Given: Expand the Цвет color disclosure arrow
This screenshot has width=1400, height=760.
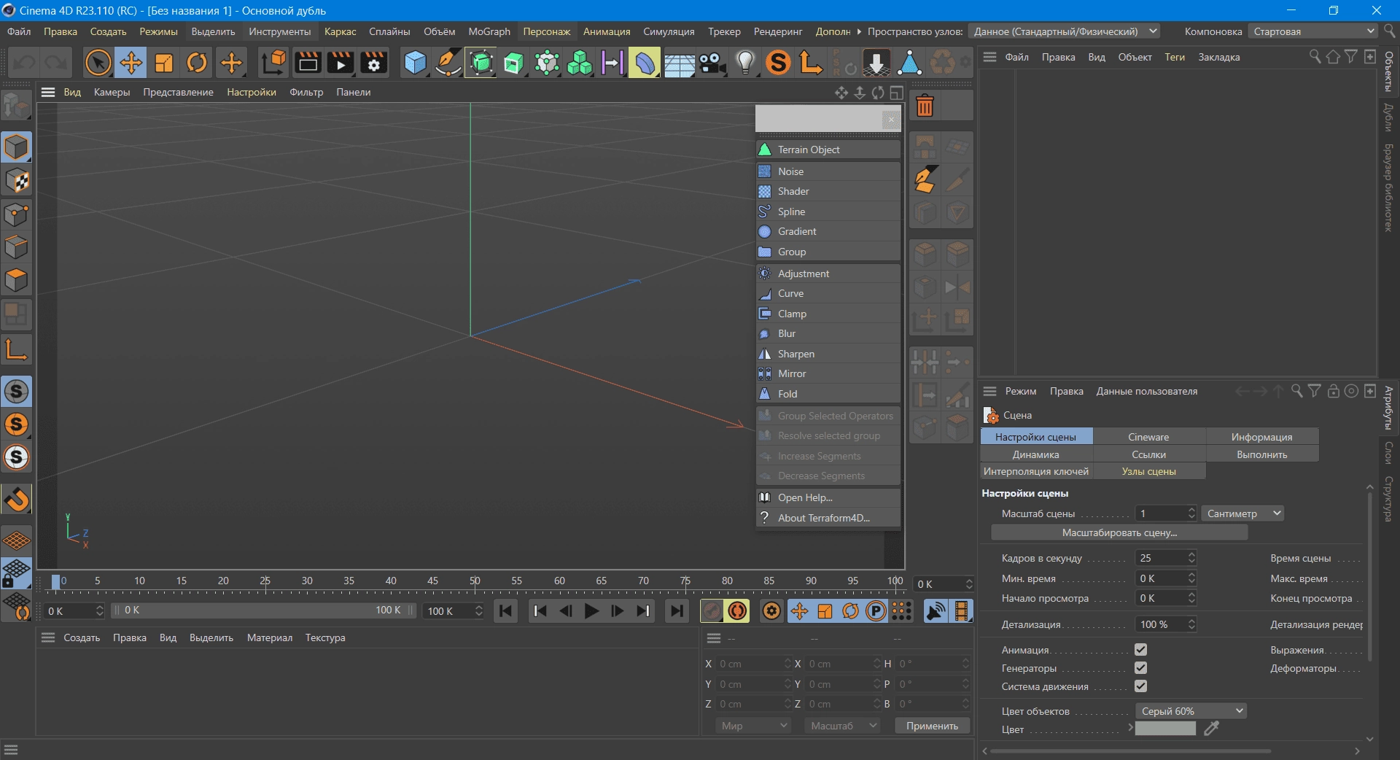Looking at the screenshot, I should coord(1130,727).
